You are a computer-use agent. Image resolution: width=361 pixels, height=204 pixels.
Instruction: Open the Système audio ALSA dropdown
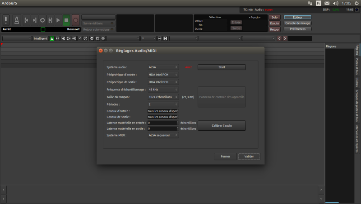[x=163, y=67]
